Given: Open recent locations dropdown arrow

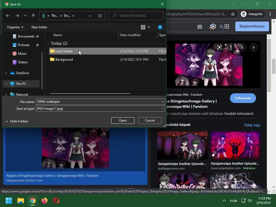Looking at the screenshot, I should pos(25,16).
